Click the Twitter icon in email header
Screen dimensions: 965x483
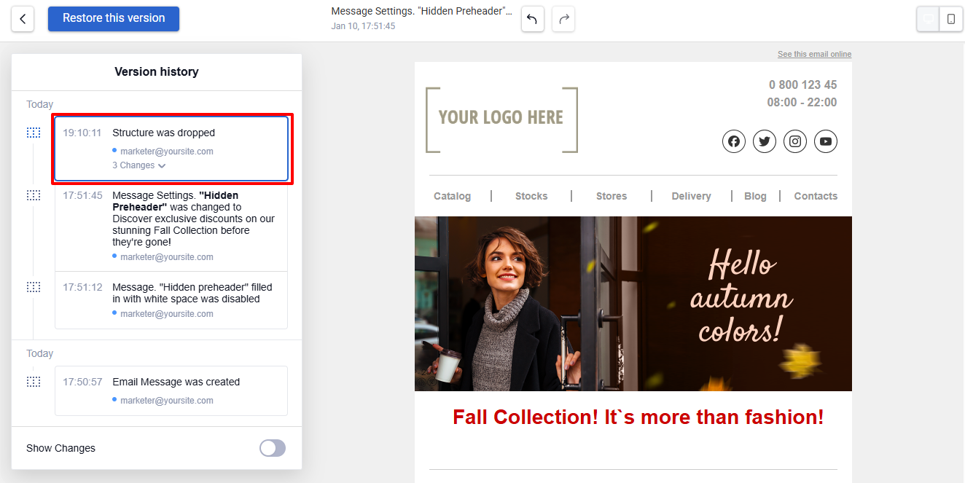[x=765, y=141]
